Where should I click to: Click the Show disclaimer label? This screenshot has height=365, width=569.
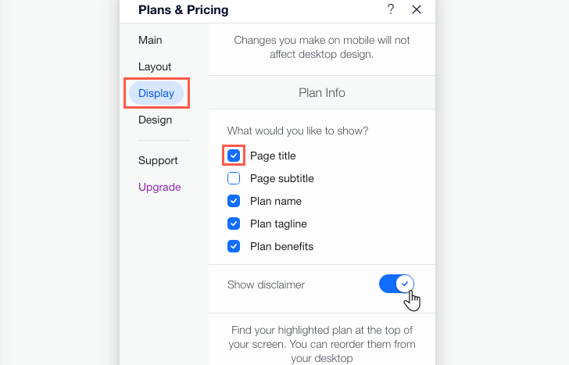point(266,284)
